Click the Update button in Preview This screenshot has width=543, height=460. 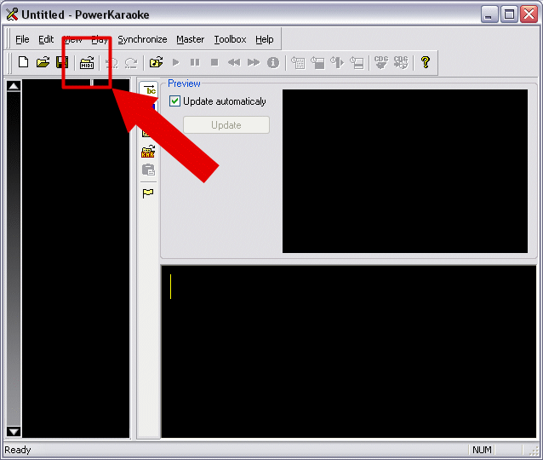[226, 124]
